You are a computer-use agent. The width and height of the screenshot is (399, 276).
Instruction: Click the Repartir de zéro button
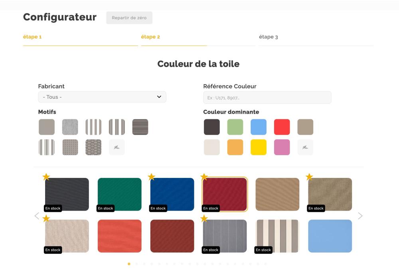pyautogui.click(x=129, y=18)
